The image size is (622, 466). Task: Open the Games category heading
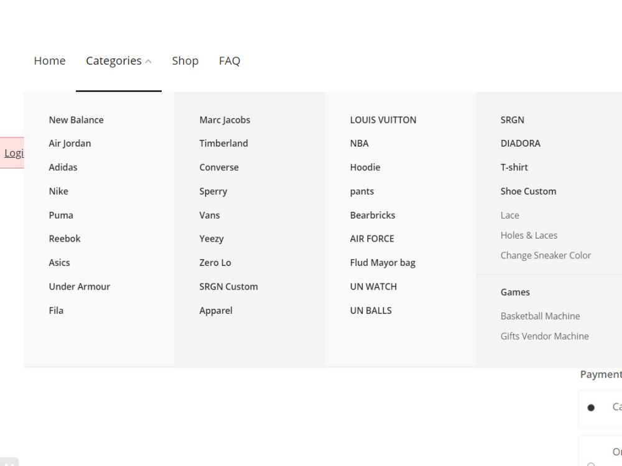(x=515, y=292)
